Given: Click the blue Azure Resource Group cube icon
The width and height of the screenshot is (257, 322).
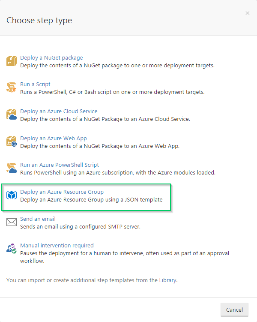Looking at the screenshot, I should [12, 195].
